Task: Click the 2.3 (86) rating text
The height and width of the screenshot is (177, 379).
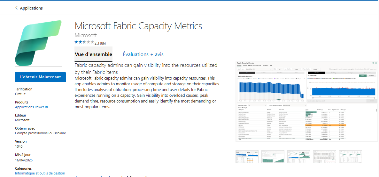Action: [x=100, y=43]
